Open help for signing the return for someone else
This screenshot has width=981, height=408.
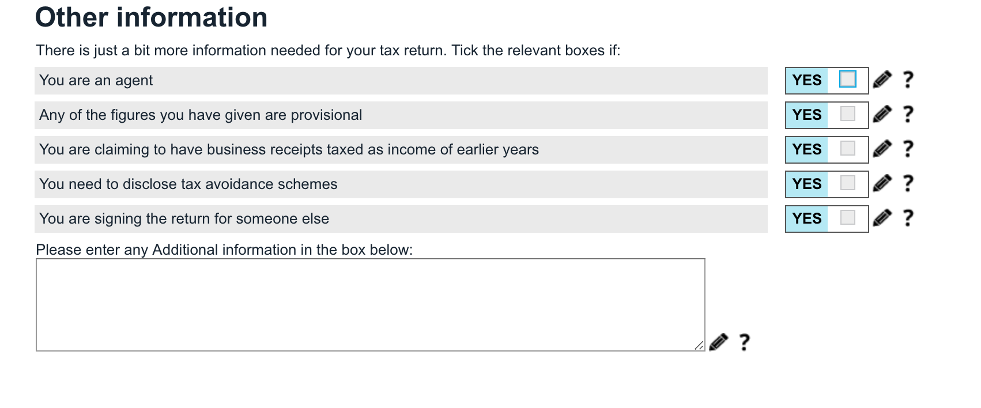[x=908, y=218]
